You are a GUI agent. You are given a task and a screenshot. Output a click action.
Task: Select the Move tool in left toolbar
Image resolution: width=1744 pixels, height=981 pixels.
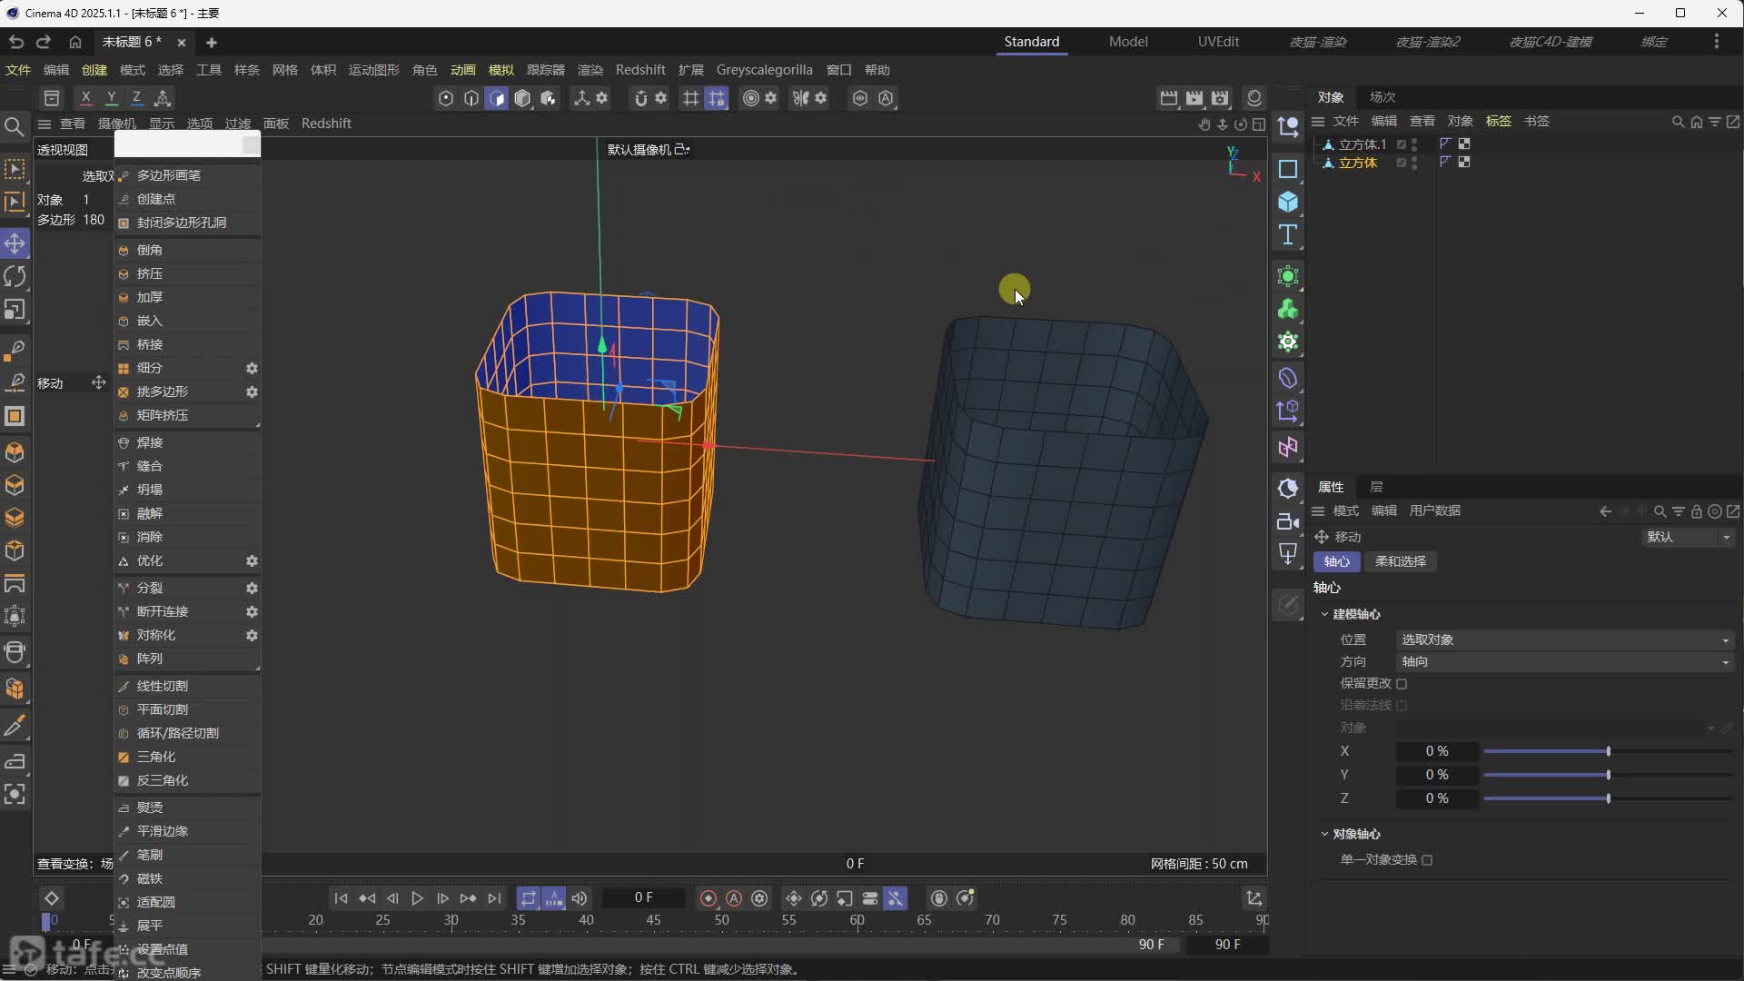15,243
